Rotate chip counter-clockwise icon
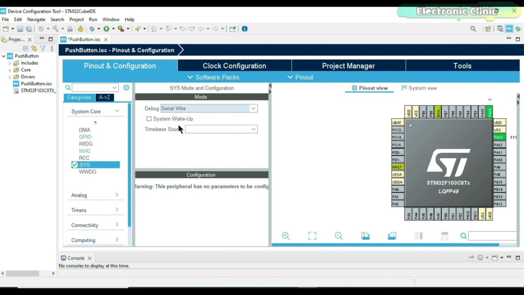 392,236
